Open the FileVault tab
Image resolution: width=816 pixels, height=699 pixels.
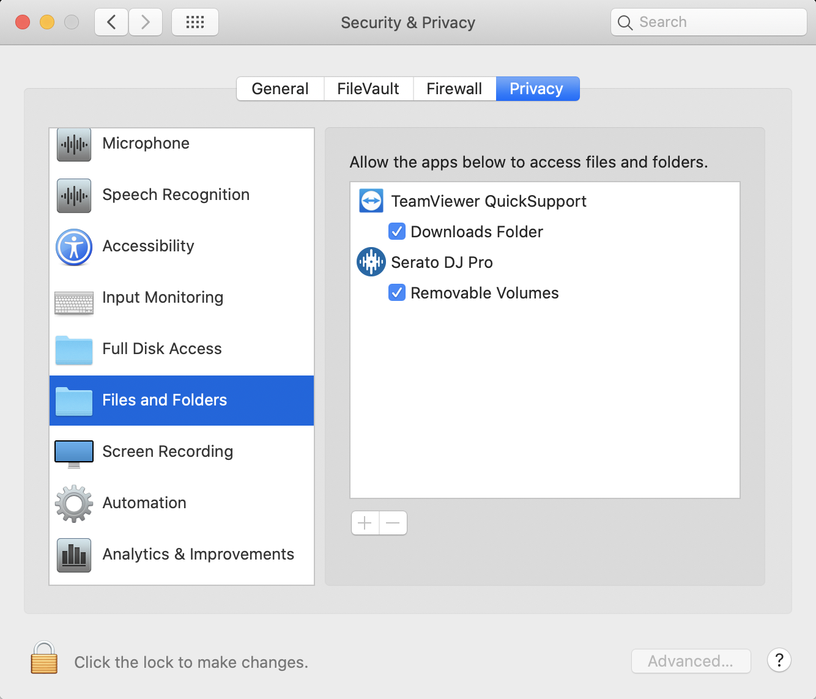tap(368, 89)
